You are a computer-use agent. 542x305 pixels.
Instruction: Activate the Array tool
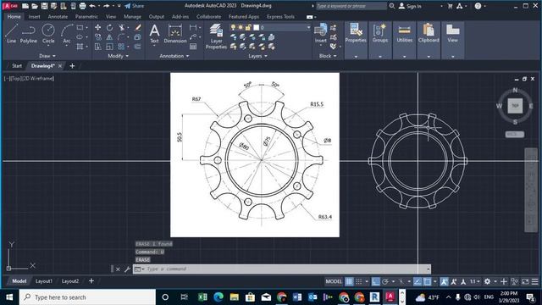point(121,47)
